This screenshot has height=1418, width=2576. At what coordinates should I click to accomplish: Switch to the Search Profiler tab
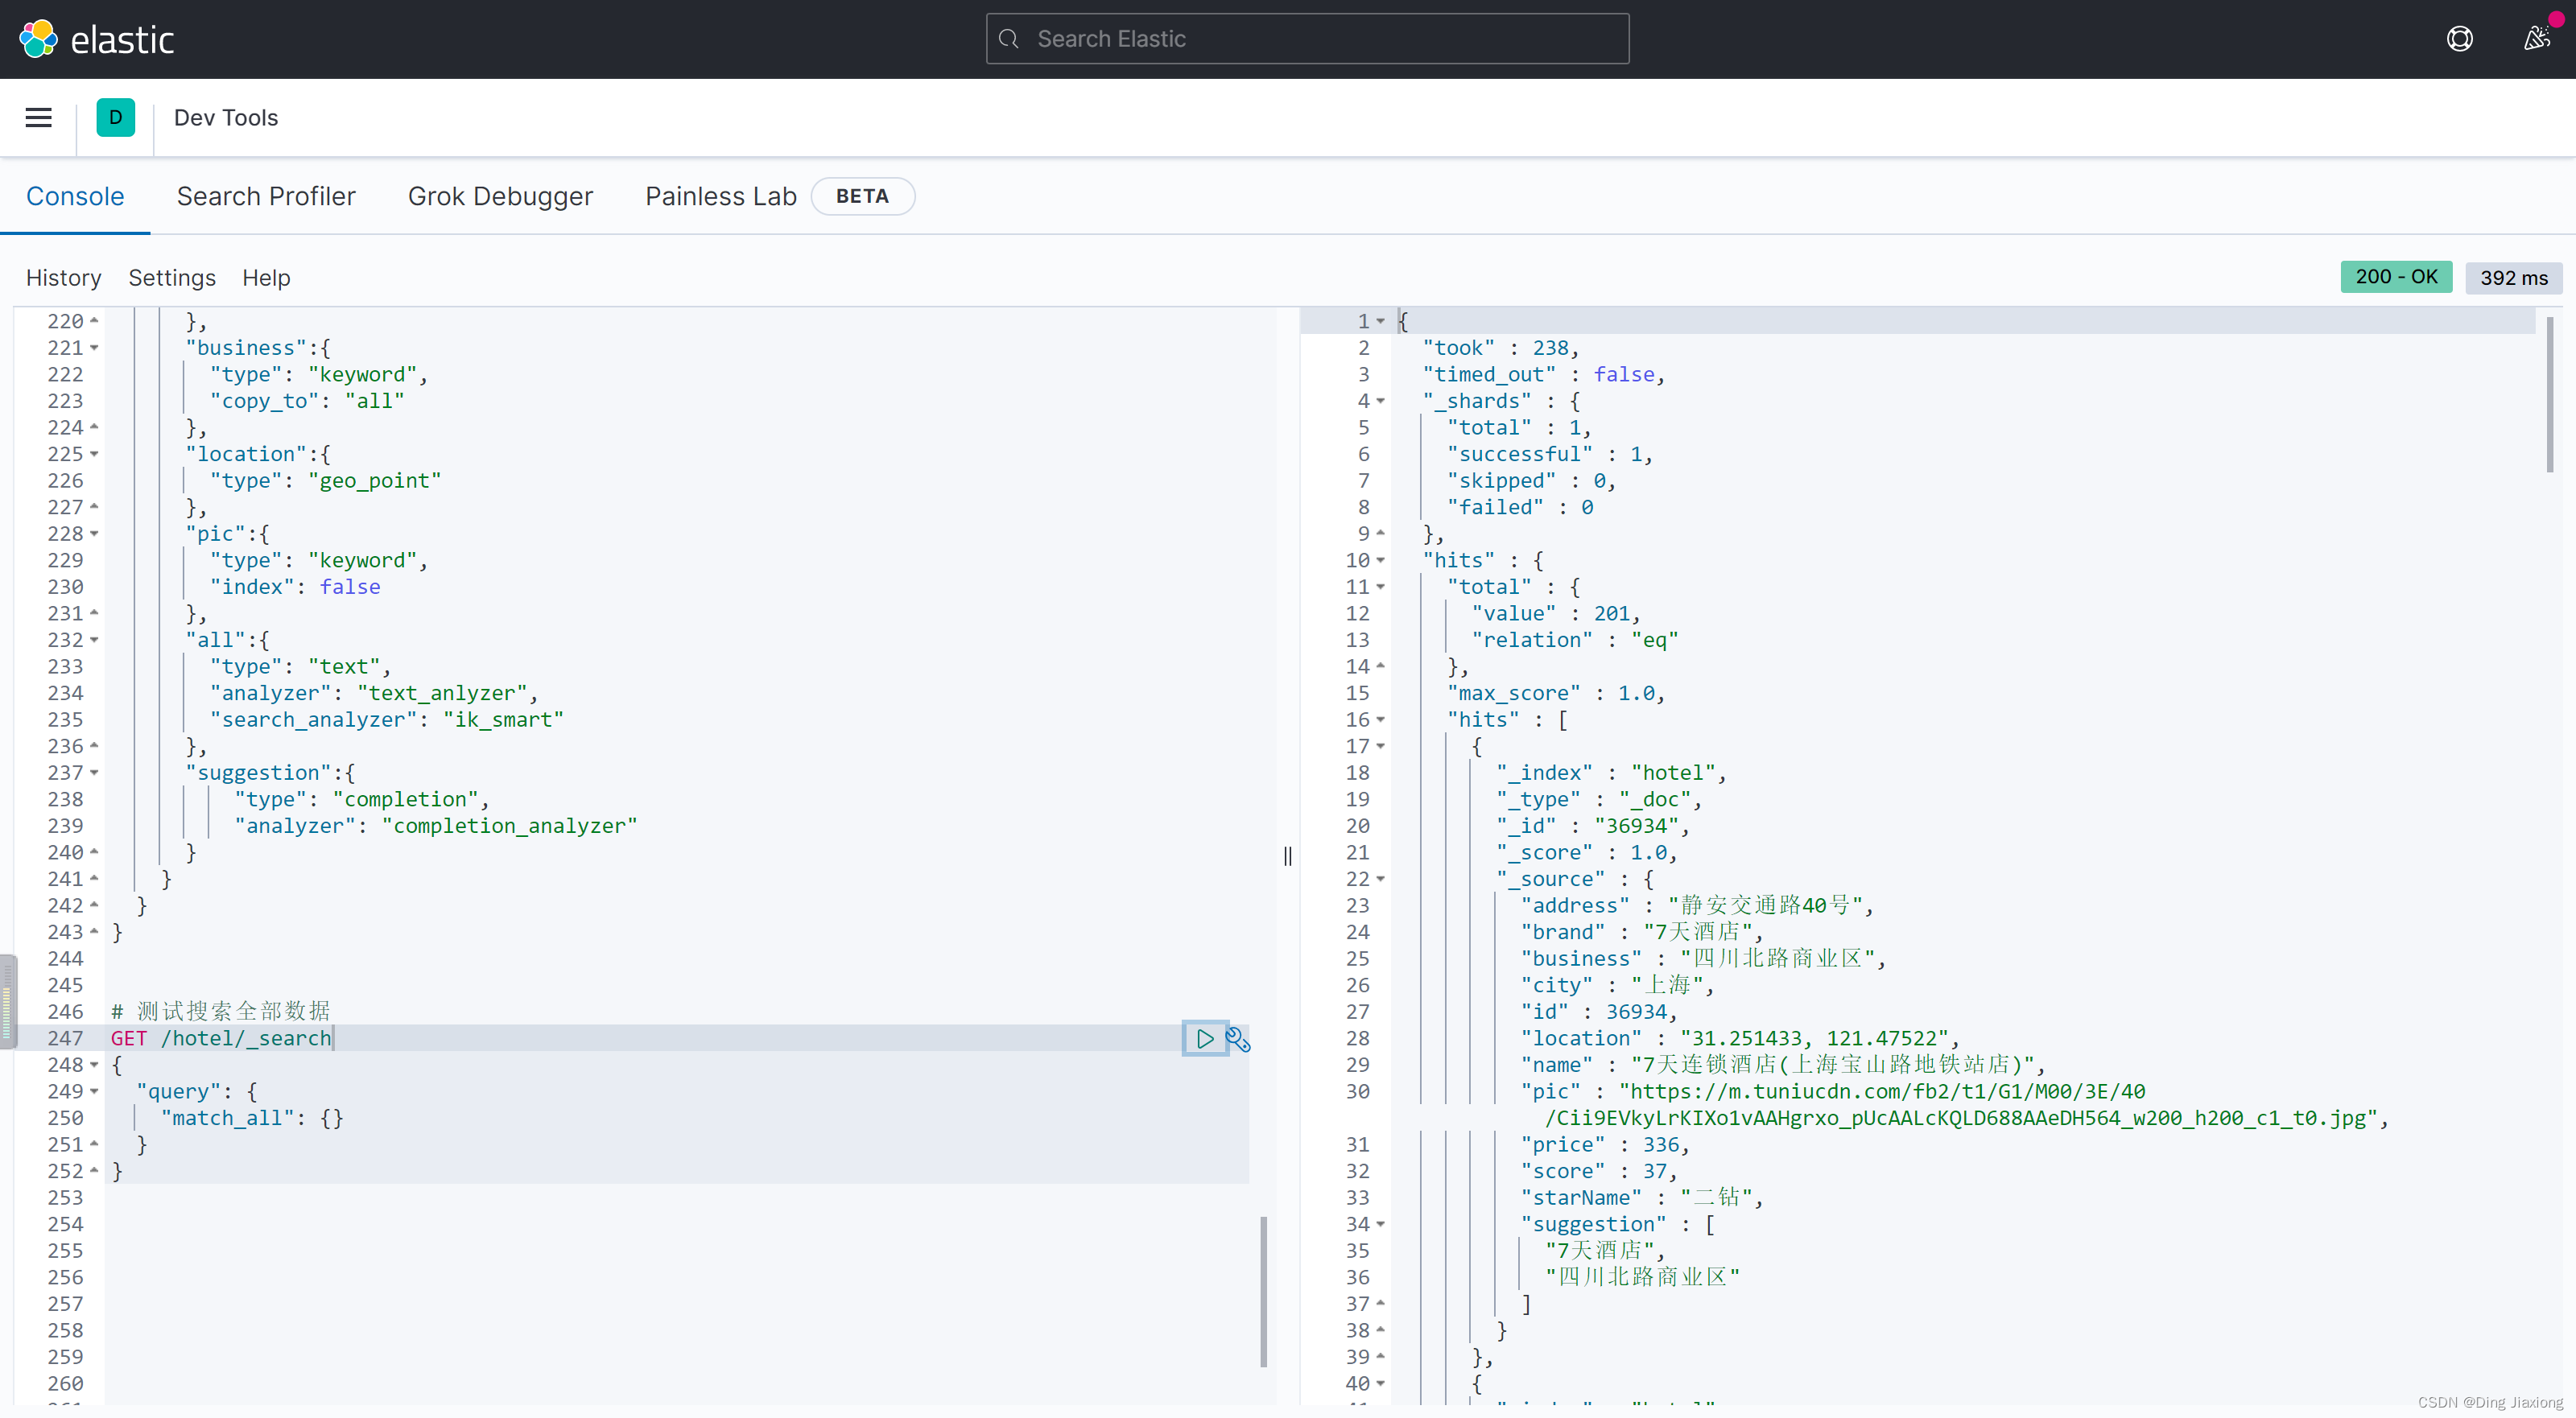click(x=266, y=194)
